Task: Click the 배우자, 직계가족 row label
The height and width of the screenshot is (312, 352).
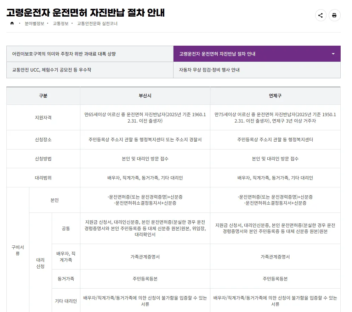Action: pyautogui.click(x=66, y=256)
